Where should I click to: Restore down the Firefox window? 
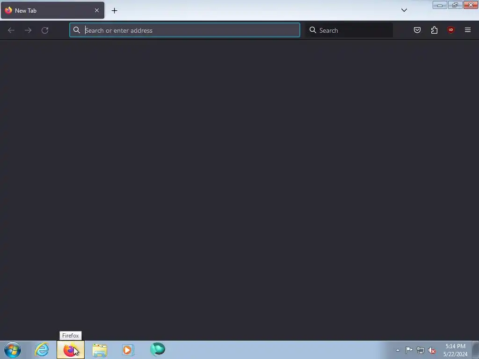tap(455, 5)
